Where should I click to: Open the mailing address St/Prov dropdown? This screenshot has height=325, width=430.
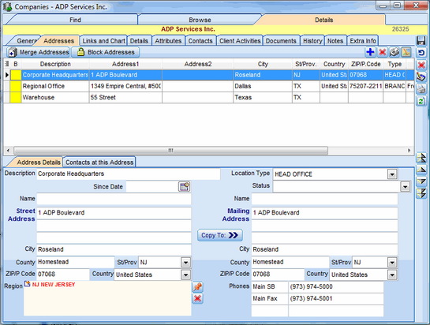tap(392, 263)
